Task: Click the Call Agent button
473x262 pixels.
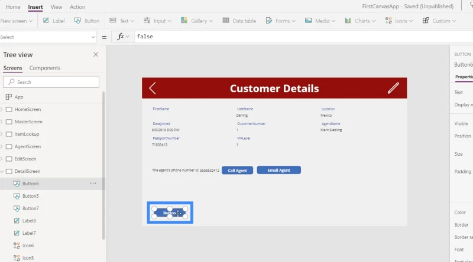Action: pos(237,171)
